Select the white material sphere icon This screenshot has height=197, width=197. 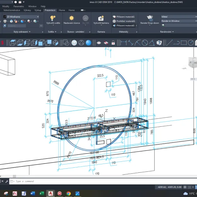click(74, 43)
